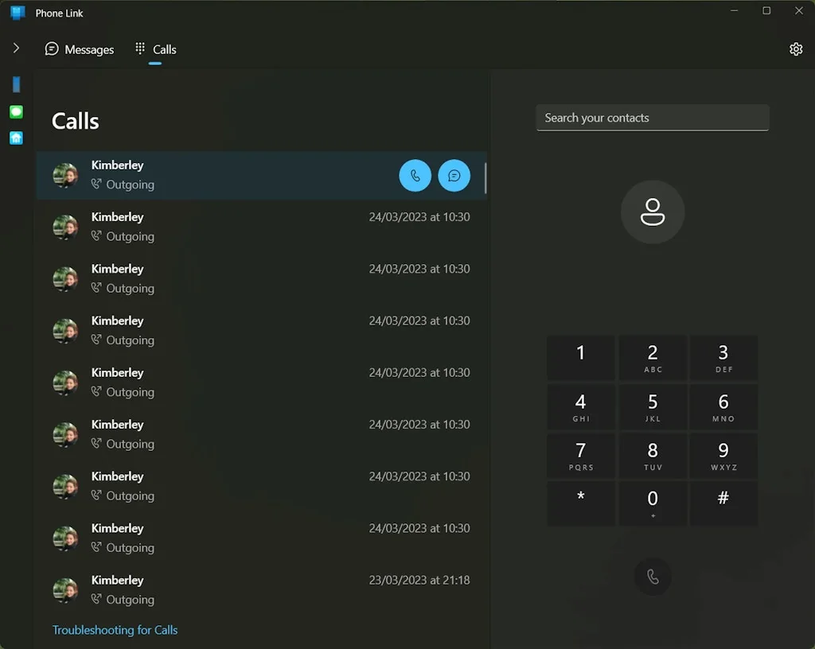The width and height of the screenshot is (815, 649).
Task: Click the phone device icon in sidebar
Action: [x=16, y=84]
